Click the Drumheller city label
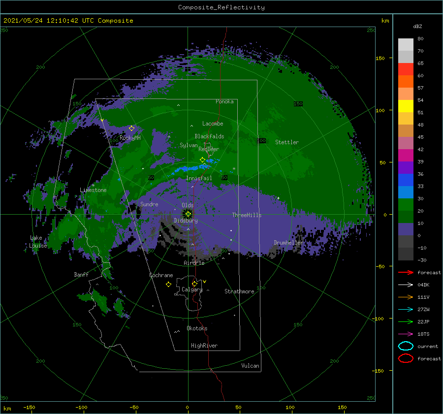This screenshot has height=414, width=443. (288, 243)
